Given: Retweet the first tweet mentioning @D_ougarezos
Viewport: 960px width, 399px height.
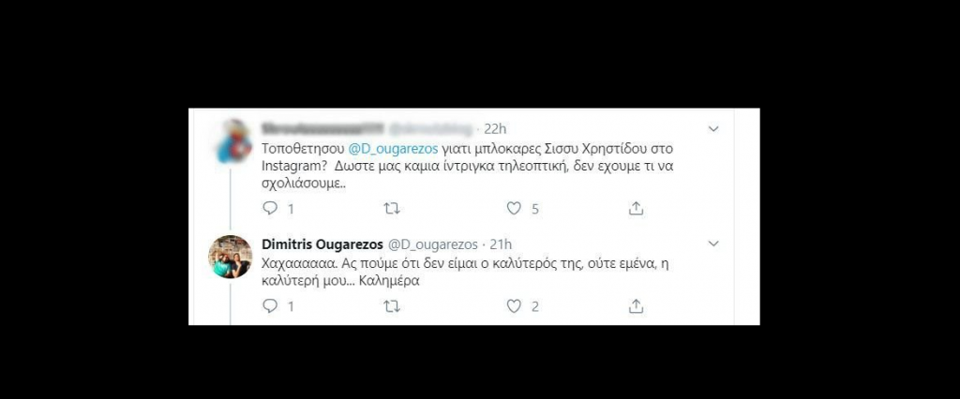Looking at the screenshot, I should (x=391, y=209).
